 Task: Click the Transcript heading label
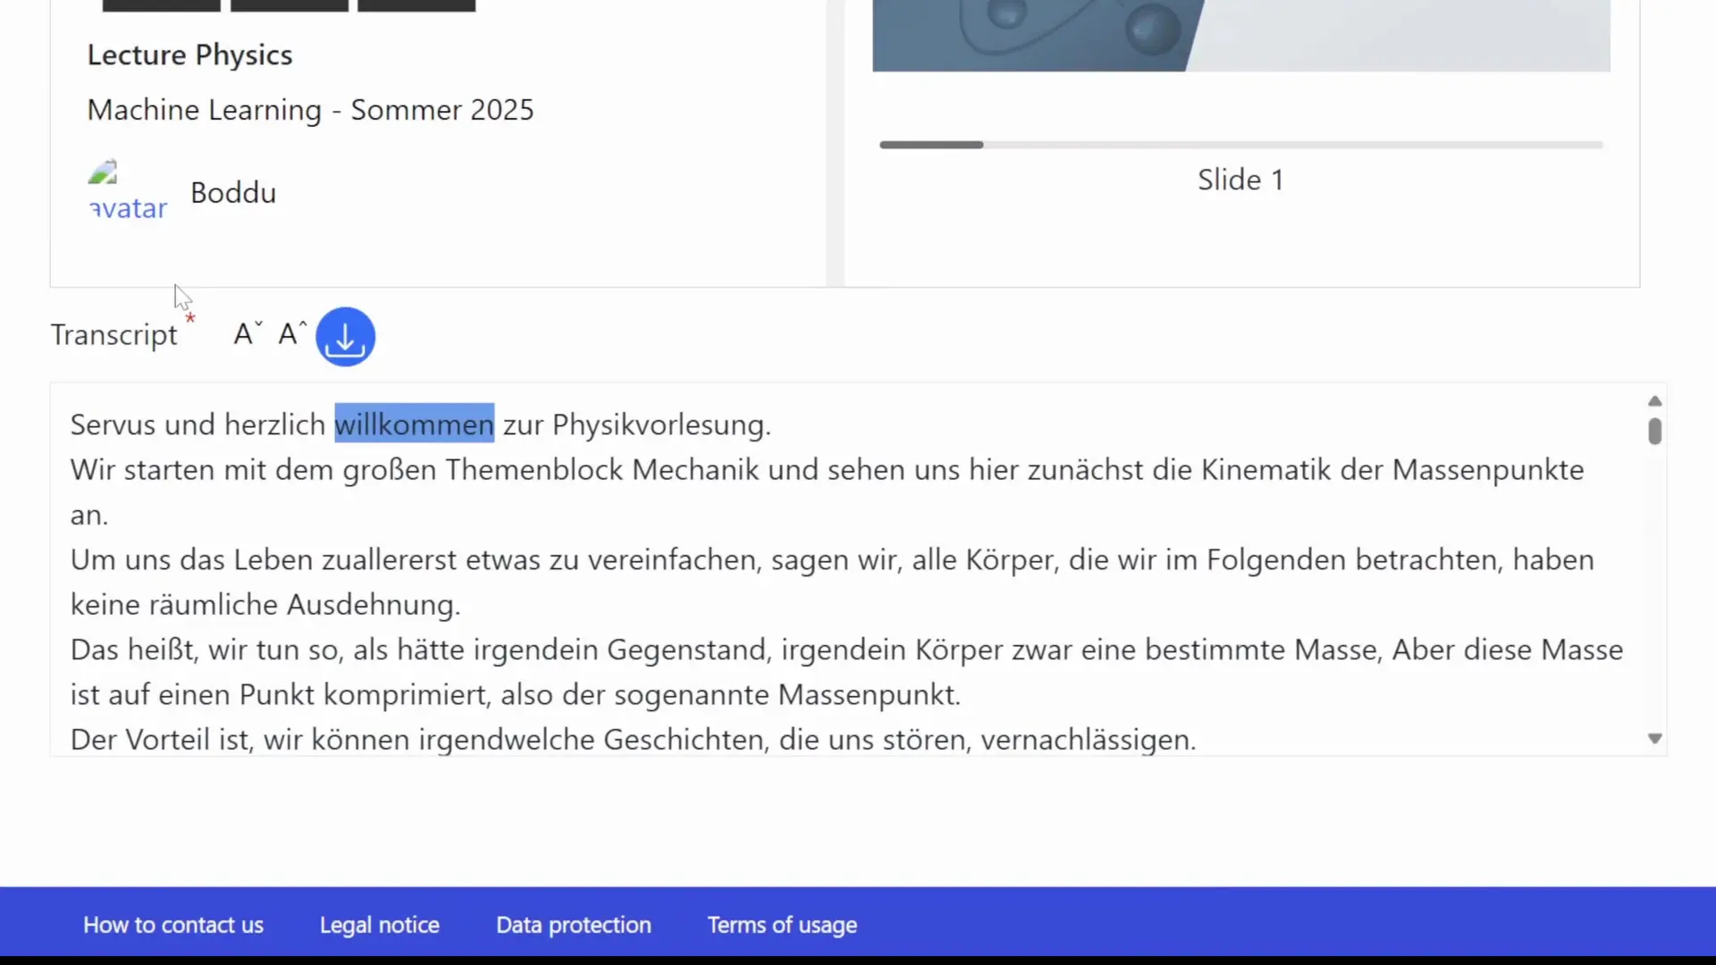[114, 335]
